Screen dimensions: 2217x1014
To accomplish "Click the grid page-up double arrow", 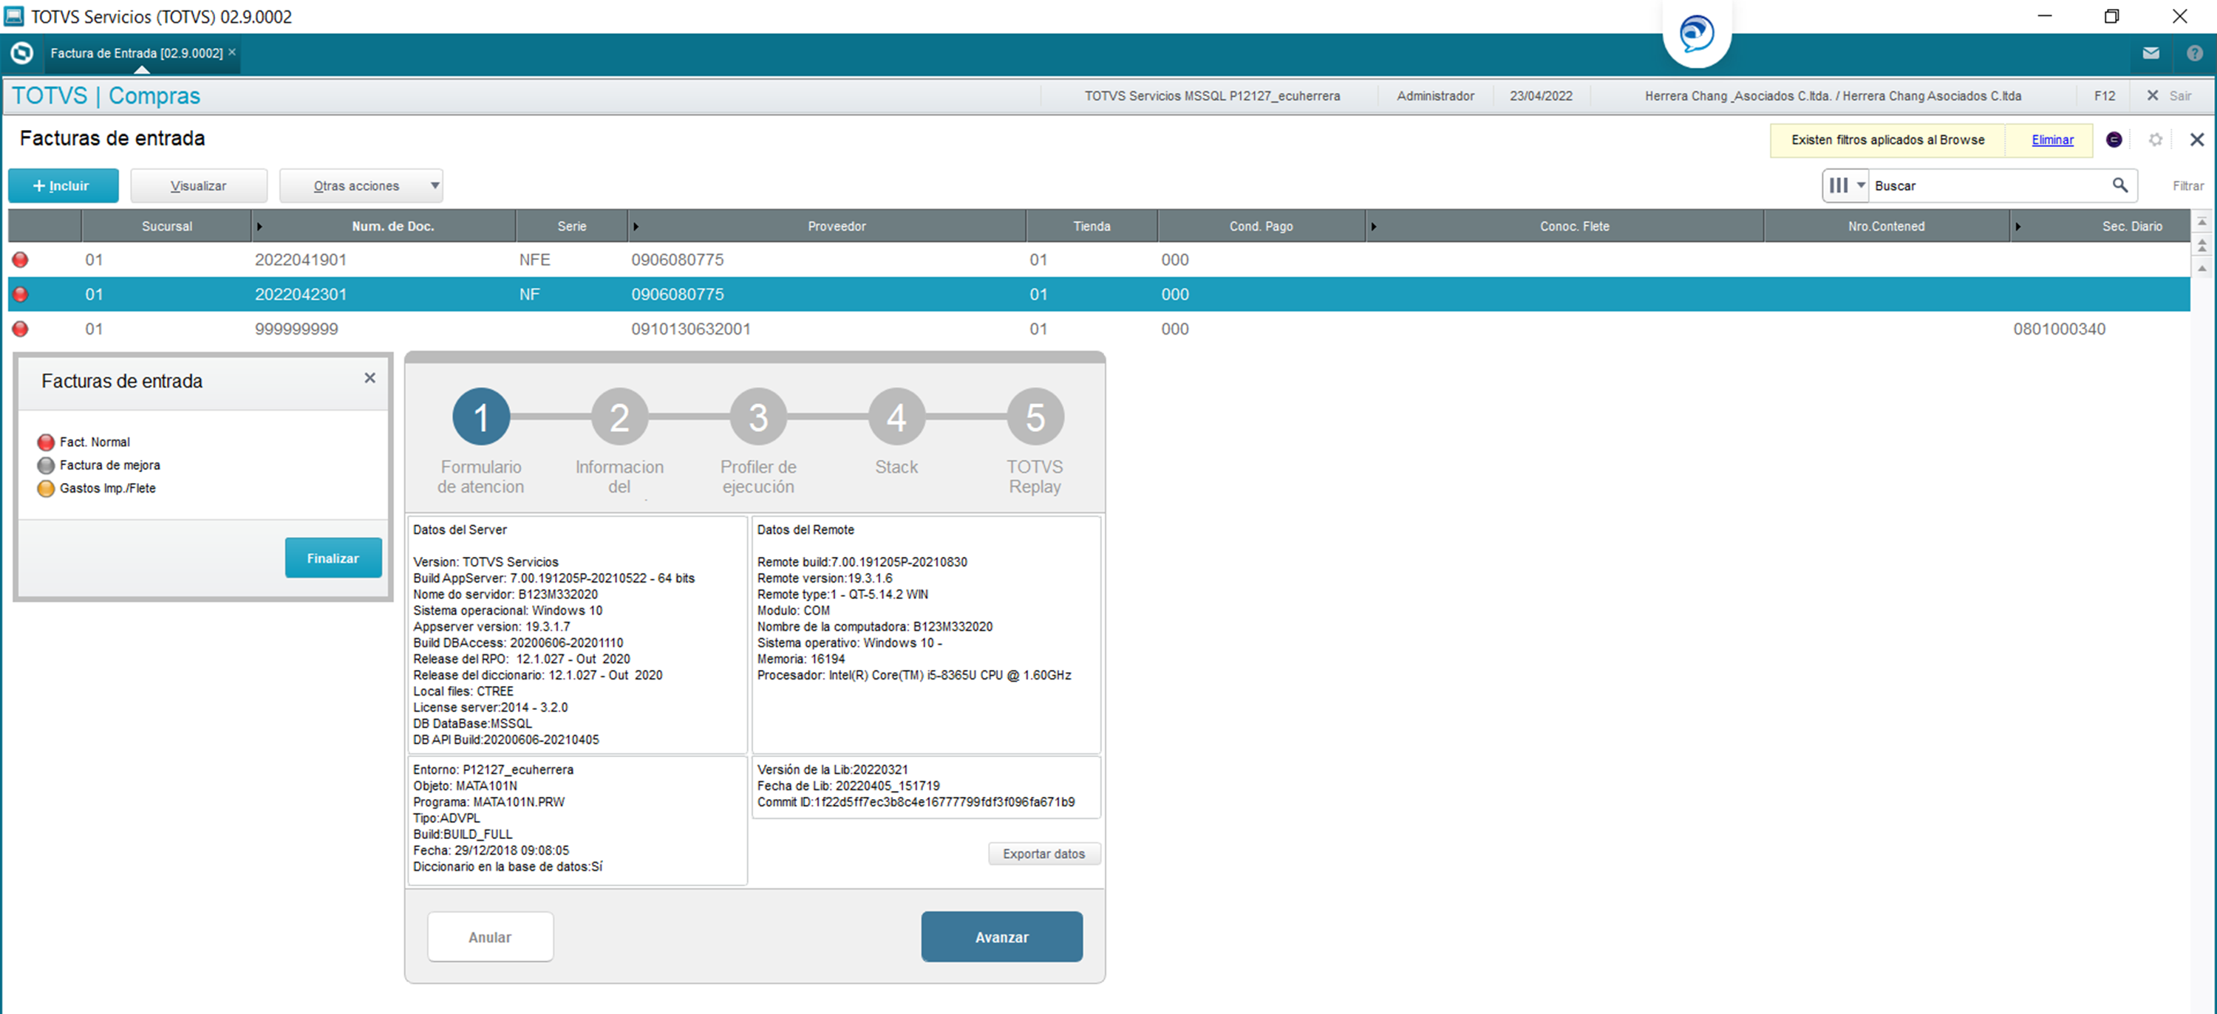I will [2201, 245].
